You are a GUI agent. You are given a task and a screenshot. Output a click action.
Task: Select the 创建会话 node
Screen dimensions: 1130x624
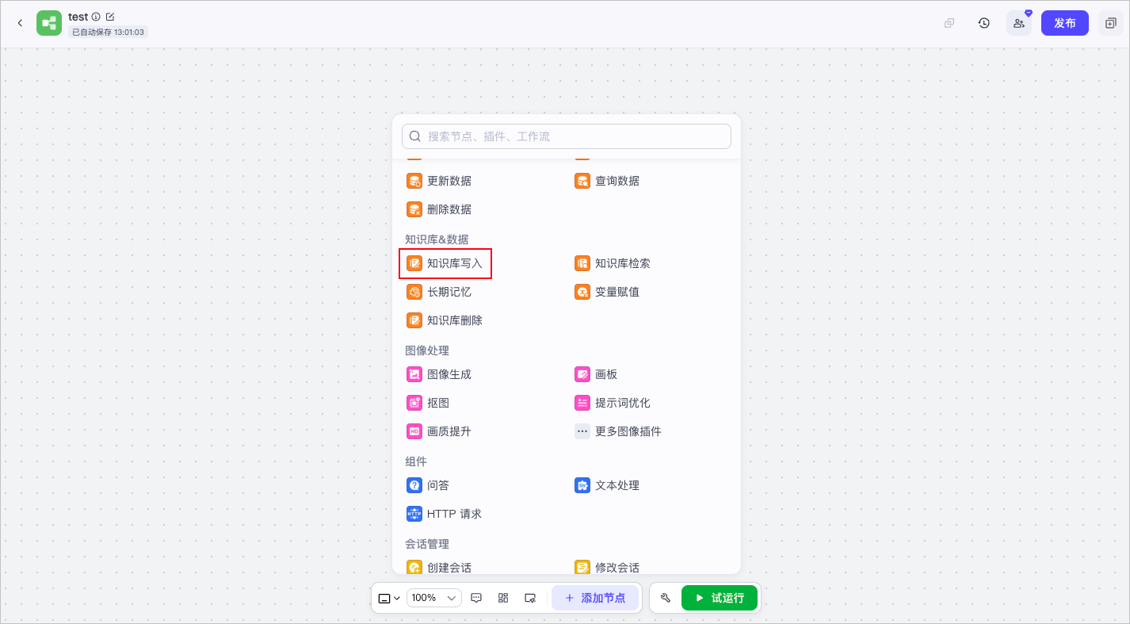pos(440,567)
